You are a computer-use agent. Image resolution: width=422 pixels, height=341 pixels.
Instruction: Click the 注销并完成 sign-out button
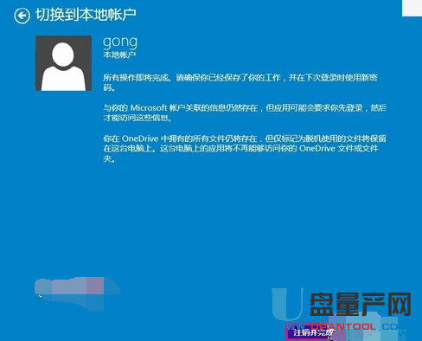tap(313, 333)
